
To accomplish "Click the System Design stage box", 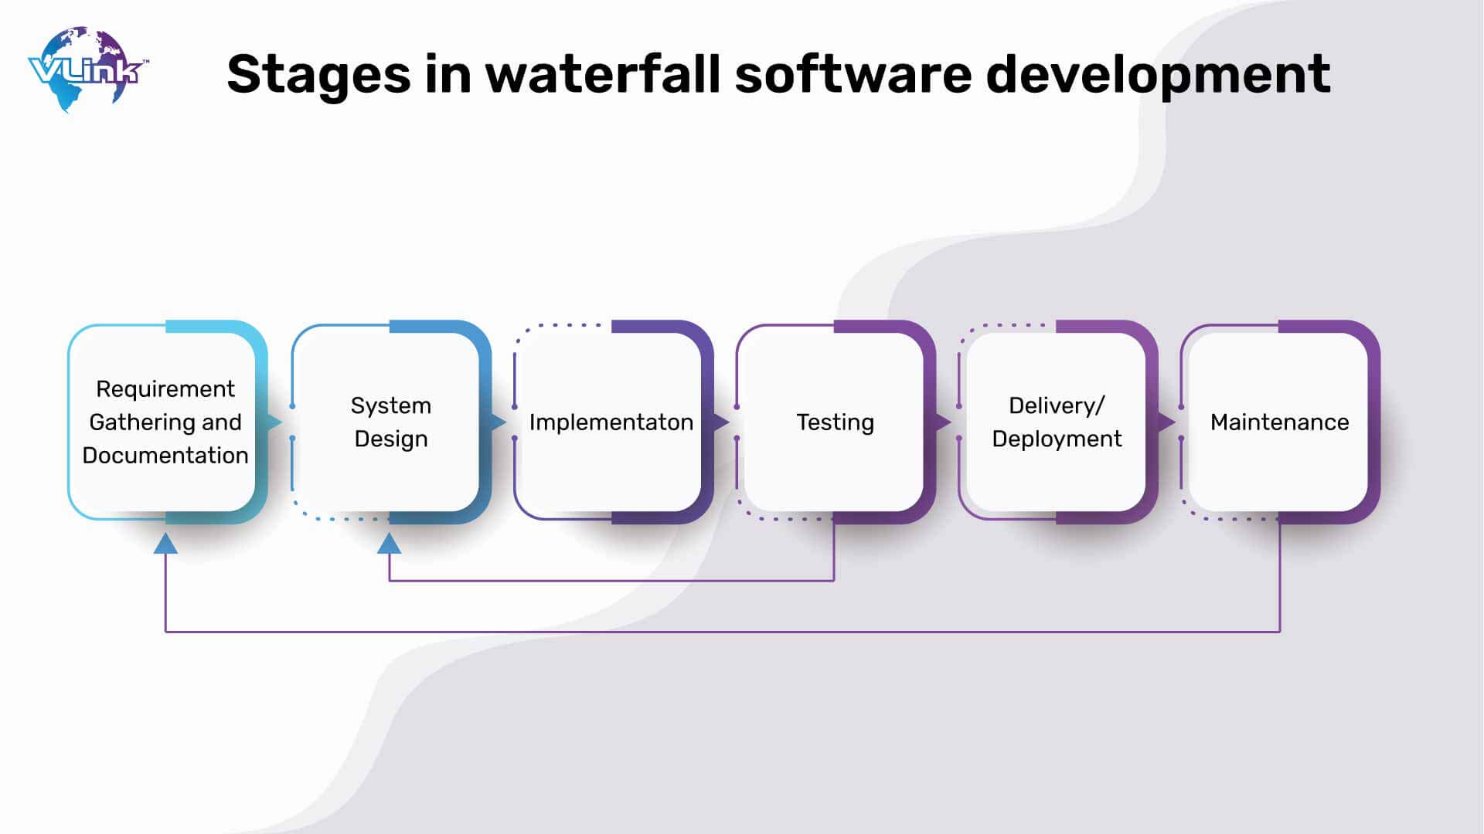I will pos(390,422).
